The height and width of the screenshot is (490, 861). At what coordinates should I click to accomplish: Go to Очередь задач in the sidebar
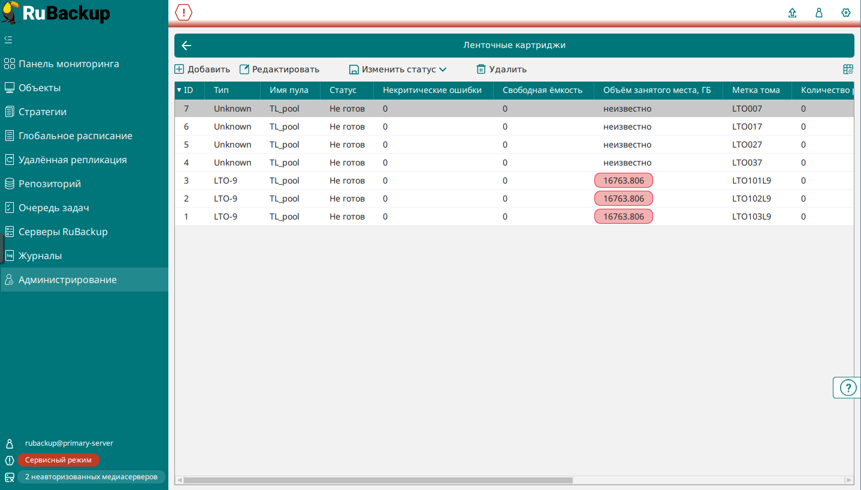coord(53,208)
